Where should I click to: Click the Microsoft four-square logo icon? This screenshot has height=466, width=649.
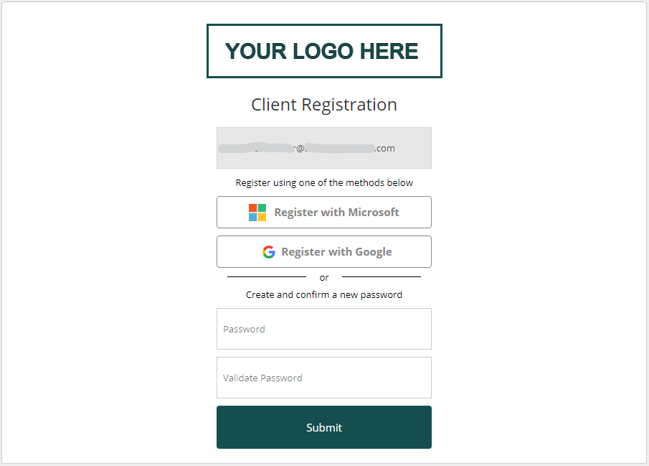pyautogui.click(x=257, y=213)
